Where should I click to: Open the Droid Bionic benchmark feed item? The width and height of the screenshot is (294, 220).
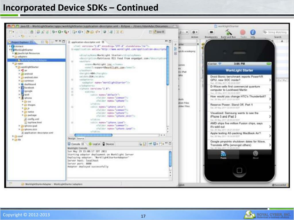tap(239, 80)
